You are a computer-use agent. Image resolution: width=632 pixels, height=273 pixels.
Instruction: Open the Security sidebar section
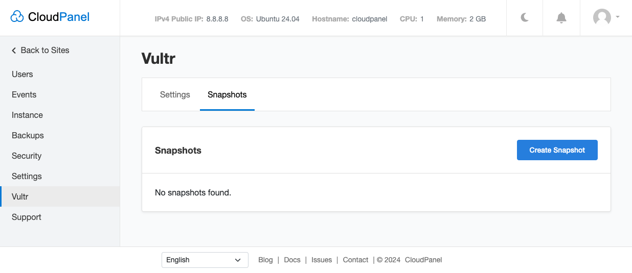pyautogui.click(x=27, y=156)
